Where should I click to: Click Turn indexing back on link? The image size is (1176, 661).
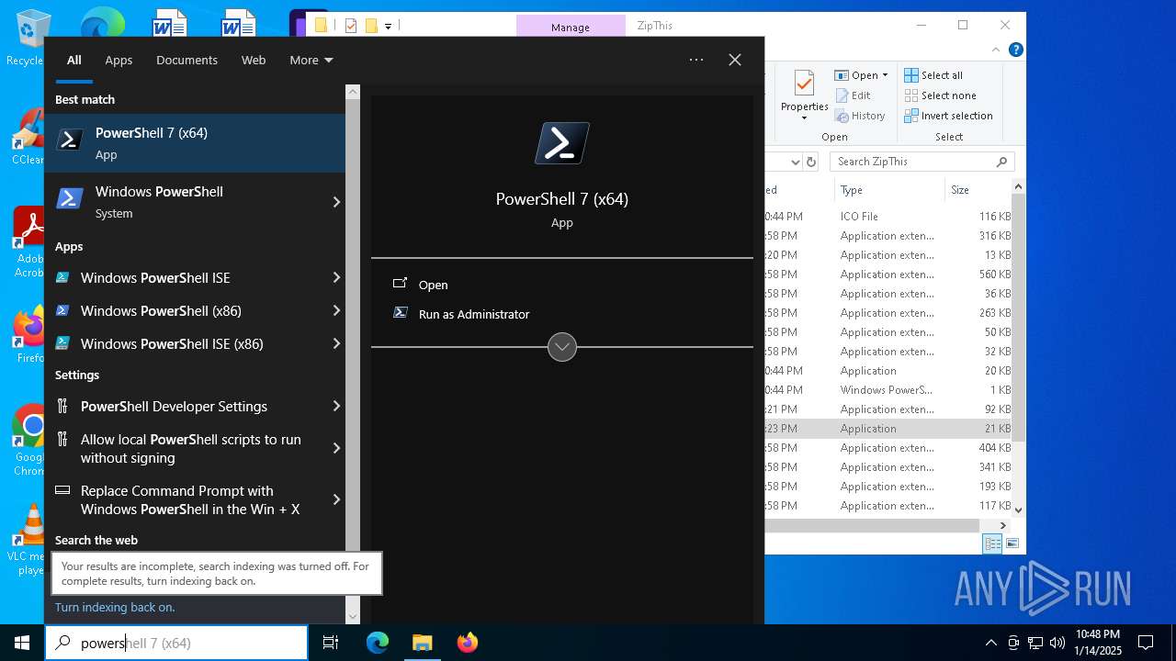tap(115, 607)
